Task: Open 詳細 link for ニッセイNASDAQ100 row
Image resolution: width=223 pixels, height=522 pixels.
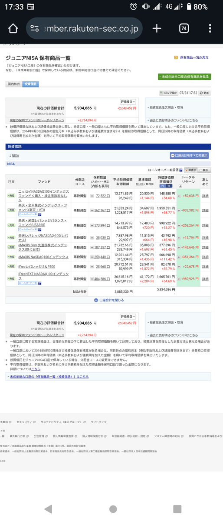Action: coord(205,196)
